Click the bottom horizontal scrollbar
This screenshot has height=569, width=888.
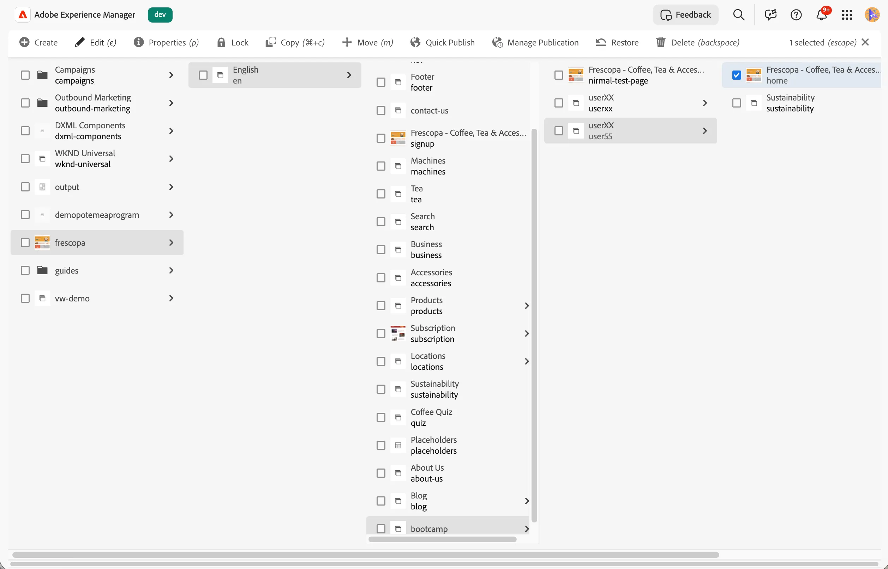point(444,564)
